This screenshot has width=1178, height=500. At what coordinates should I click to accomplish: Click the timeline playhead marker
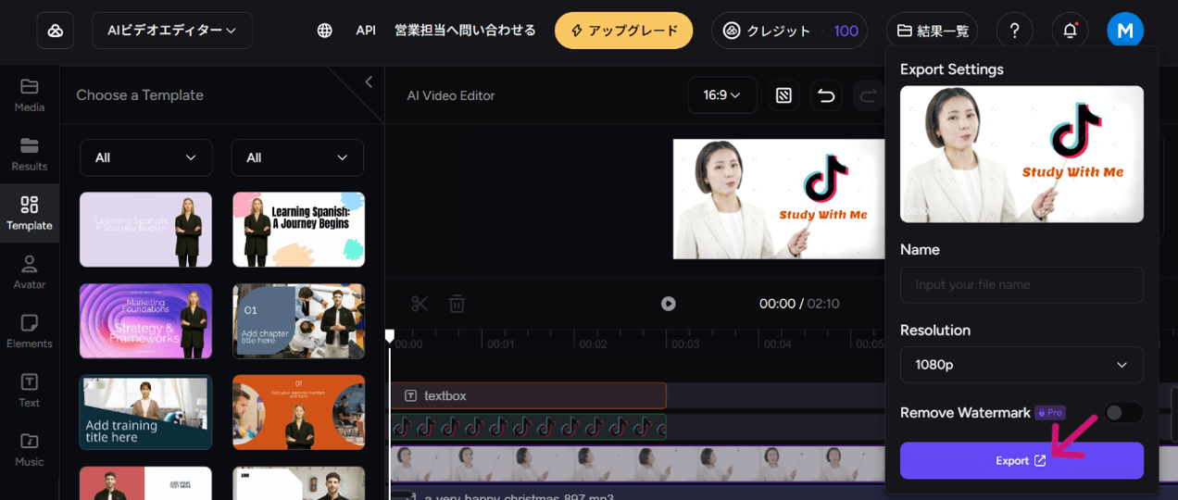[x=390, y=336]
